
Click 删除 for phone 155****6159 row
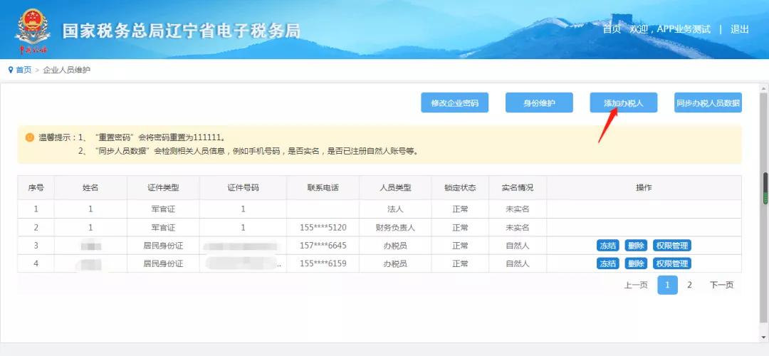(x=636, y=264)
